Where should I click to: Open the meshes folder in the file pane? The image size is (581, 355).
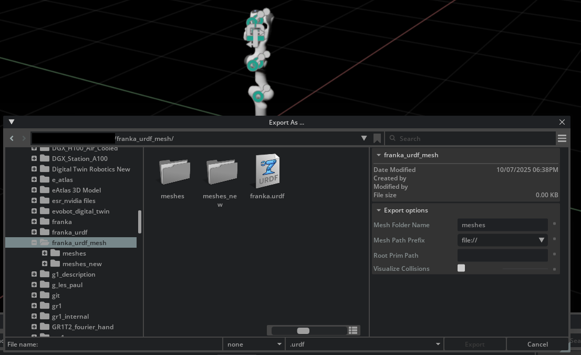pyautogui.click(x=173, y=171)
